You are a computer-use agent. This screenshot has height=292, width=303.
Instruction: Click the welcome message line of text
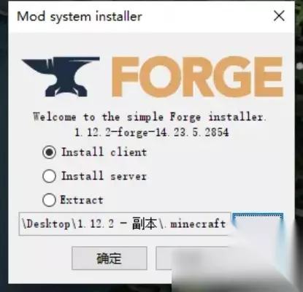click(150, 117)
